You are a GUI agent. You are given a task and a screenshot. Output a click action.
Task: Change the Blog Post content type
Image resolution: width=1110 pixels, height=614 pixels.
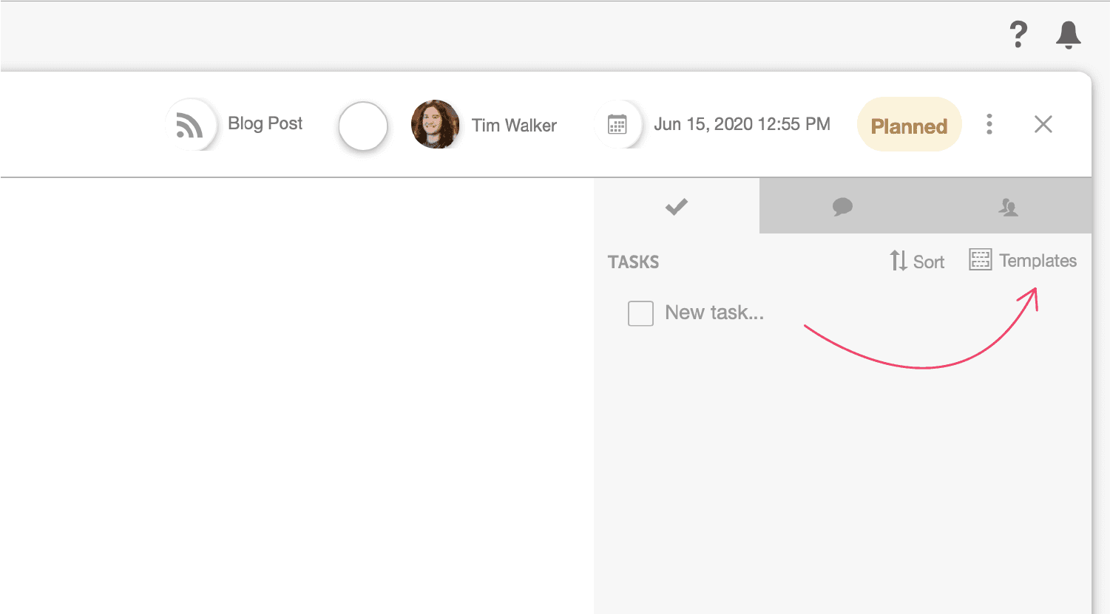point(265,123)
